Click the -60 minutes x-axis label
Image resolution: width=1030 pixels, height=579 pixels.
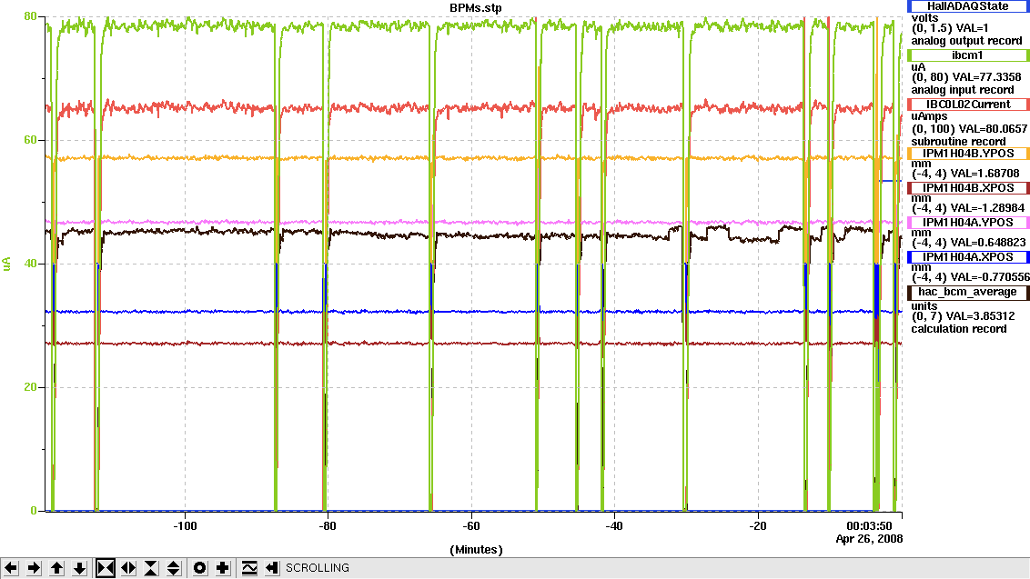point(471,525)
